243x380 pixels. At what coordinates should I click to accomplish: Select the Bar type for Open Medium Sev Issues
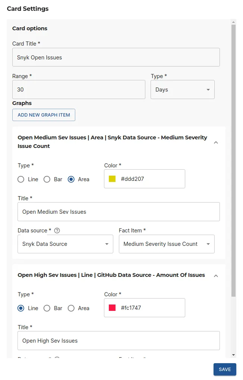47,179
